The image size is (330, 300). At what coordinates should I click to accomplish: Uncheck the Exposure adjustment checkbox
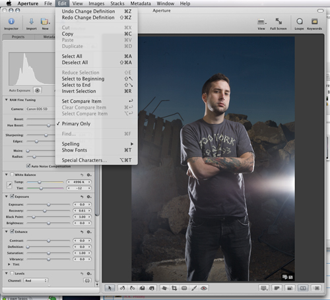[13, 196]
